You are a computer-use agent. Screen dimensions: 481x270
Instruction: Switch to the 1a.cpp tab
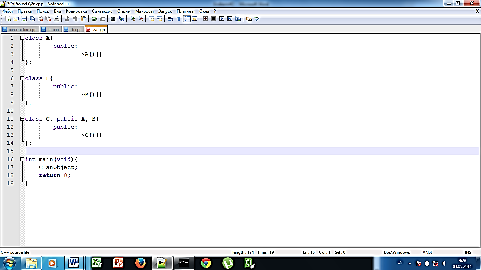[x=50, y=30]
